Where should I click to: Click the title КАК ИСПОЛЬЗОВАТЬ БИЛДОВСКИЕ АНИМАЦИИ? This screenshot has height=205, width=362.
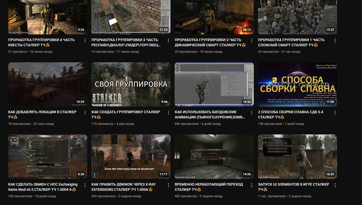[x=210, y=115]
